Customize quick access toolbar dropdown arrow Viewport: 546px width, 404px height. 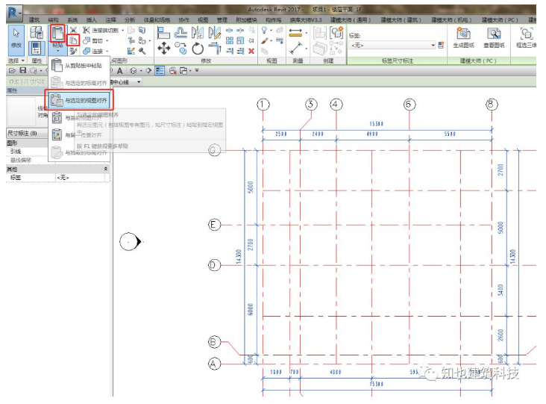pyautogui.click(x=197, y=71)
